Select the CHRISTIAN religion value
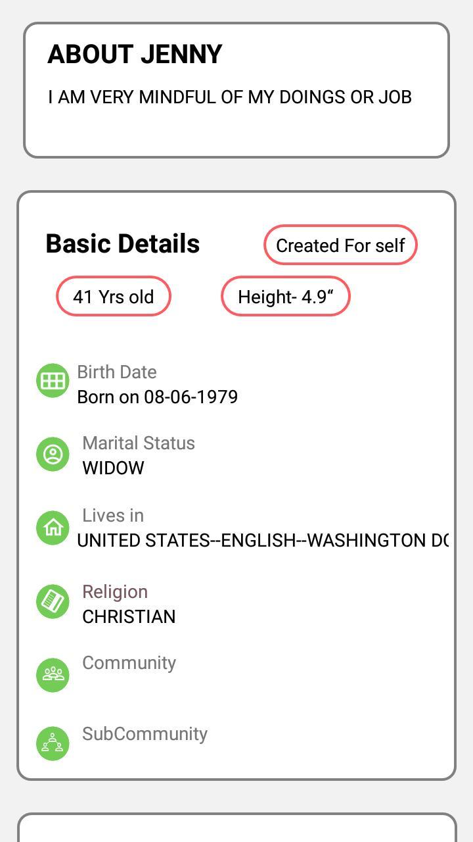This screenshot has width=473, height=842. pyautogui.click(x=129, y=616)
